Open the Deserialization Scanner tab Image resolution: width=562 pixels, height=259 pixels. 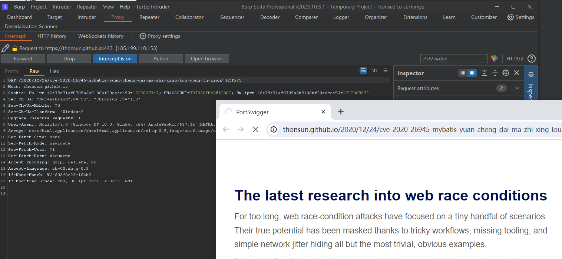[31, 26]
